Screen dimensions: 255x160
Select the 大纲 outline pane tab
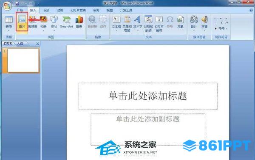click(x=20, y=44)
